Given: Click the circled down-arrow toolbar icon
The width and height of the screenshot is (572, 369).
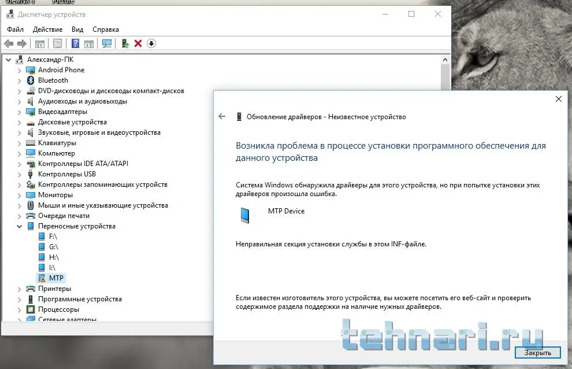Looking at the screenshot, I should tap(151, 43).
